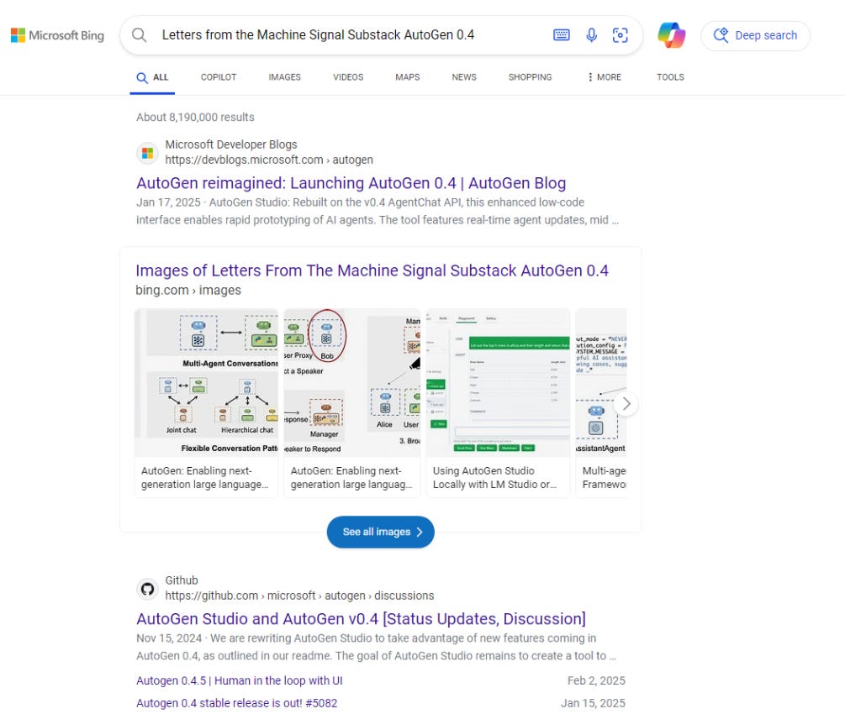Open Images of Letters From The Machine heading
Screen dimensions: 845x714
372,270
